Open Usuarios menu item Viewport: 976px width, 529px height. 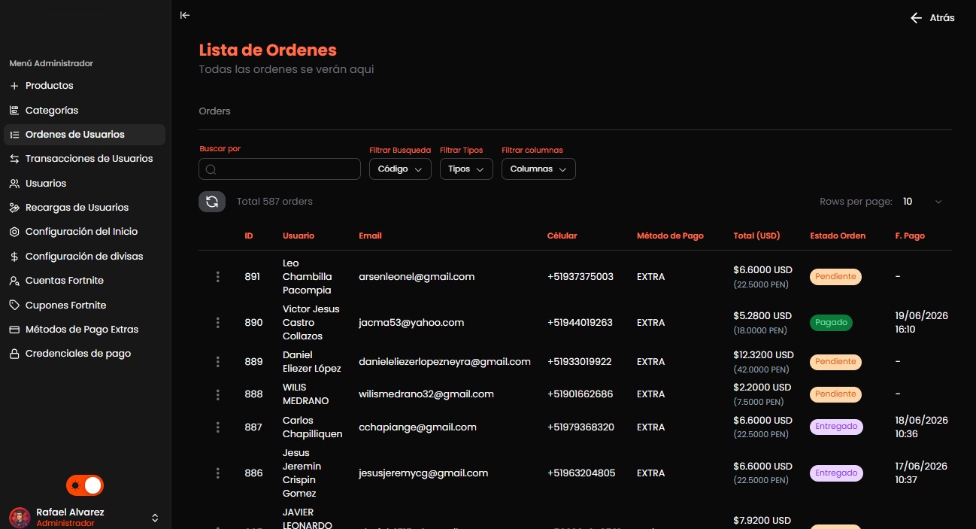click(84, 184)
